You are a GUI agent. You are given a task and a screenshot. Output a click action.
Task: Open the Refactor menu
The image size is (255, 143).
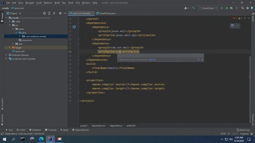coord(48,3)
